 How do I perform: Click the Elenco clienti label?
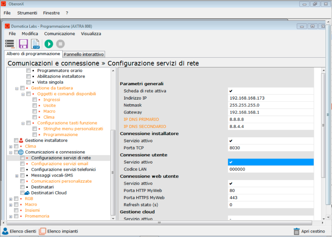23,231
